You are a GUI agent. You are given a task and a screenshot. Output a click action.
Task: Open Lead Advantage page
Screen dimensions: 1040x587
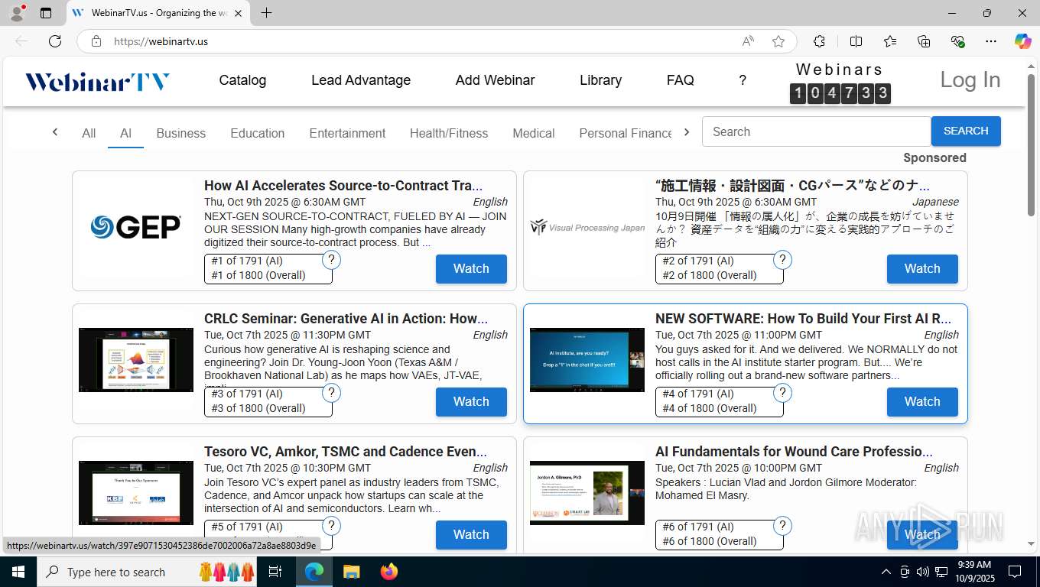tap(361, 80)
